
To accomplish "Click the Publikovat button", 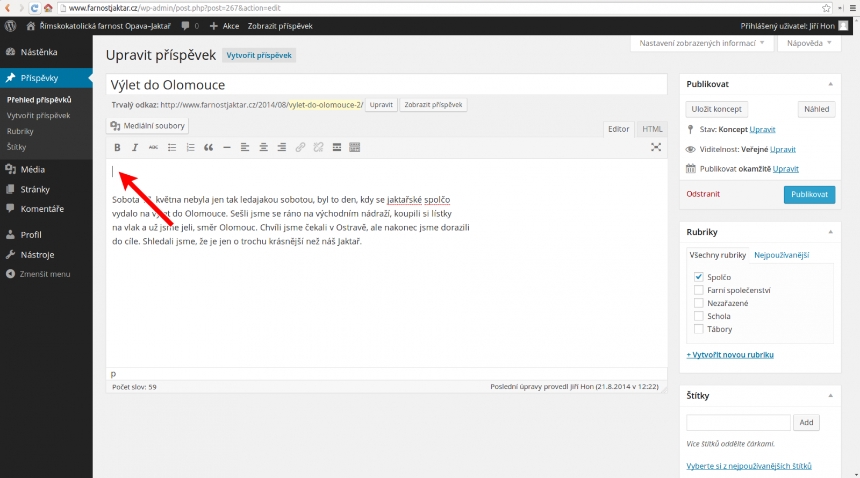I will [x=809, y=195].
